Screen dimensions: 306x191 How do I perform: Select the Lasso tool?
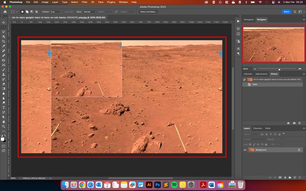click(x=4, y=32)
